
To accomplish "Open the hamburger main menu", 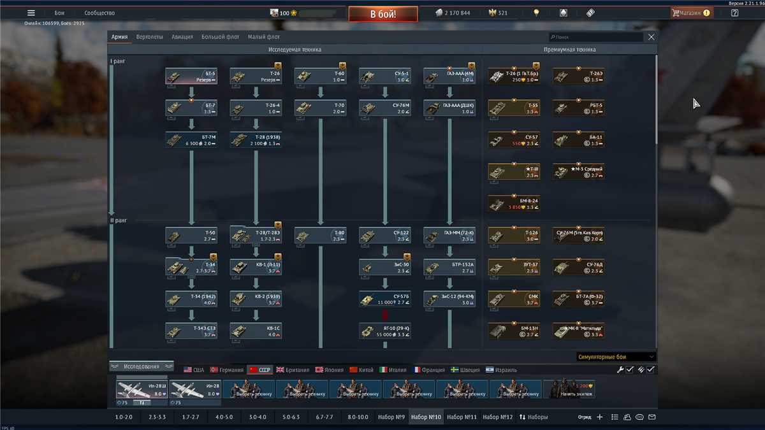I will coord(31,13).
